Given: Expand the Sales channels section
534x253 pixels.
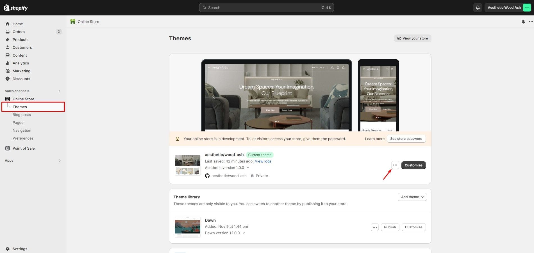Looking at the screenshot, I should point(60,91).
